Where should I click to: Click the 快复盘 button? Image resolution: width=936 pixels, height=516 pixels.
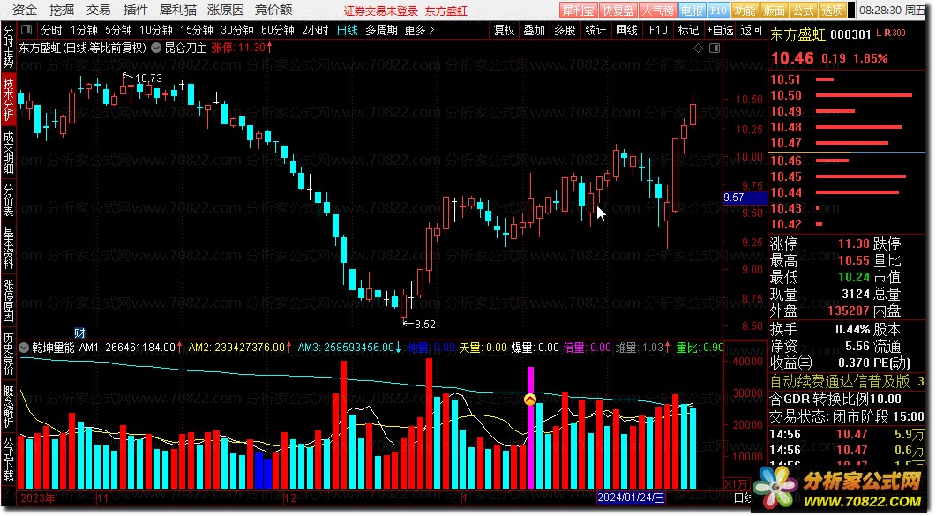[x=618, y=10]
